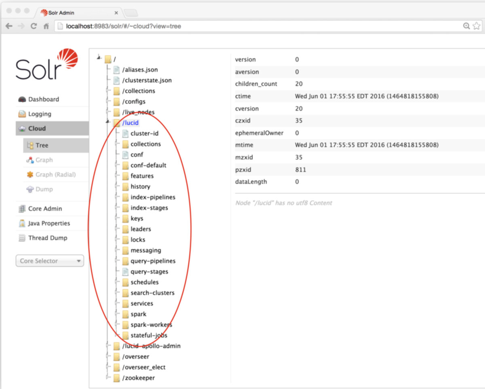Viewport: 485px width, 389px height.
Task: Select the /live_nodes folder
Action: [138, 112]
